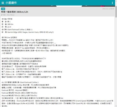Click the line starting "Garmin Edge 1000, Stages"

[28, 32]
